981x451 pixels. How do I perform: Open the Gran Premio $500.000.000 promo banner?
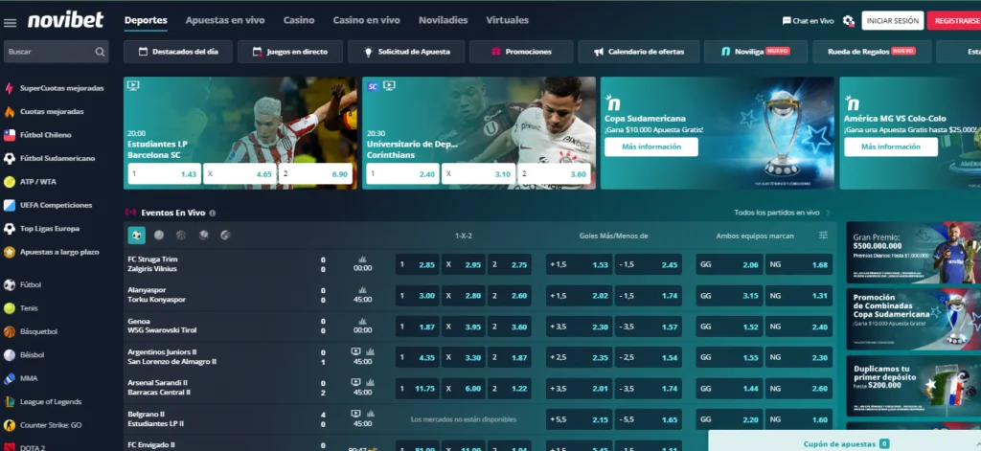point(913,253)
